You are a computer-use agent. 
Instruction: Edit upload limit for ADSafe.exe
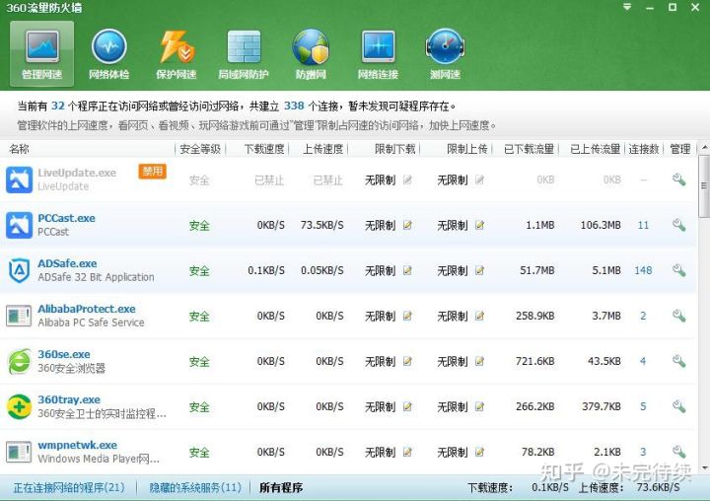pos(479,270)
